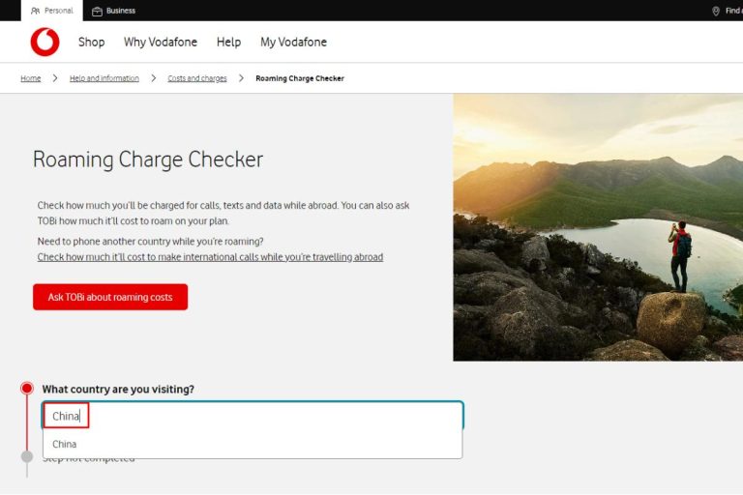Click the person icon beside Personal
This screenshot has height=495, width=743.
(x=36, y=11)
